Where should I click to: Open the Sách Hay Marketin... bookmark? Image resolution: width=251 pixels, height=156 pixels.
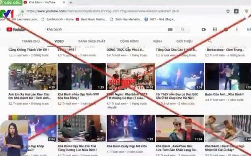(x=126, y=19)
